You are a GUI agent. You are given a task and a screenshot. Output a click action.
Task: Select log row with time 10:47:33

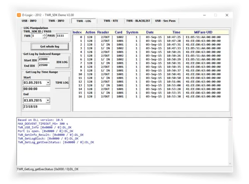[x=150, y=48]
